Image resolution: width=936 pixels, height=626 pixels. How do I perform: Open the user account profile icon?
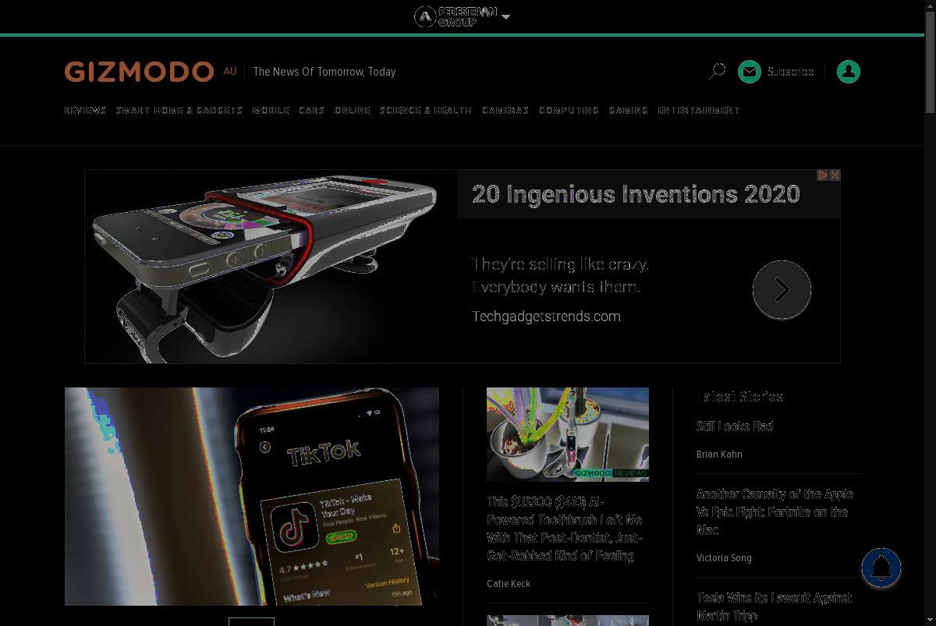point(849,72)
